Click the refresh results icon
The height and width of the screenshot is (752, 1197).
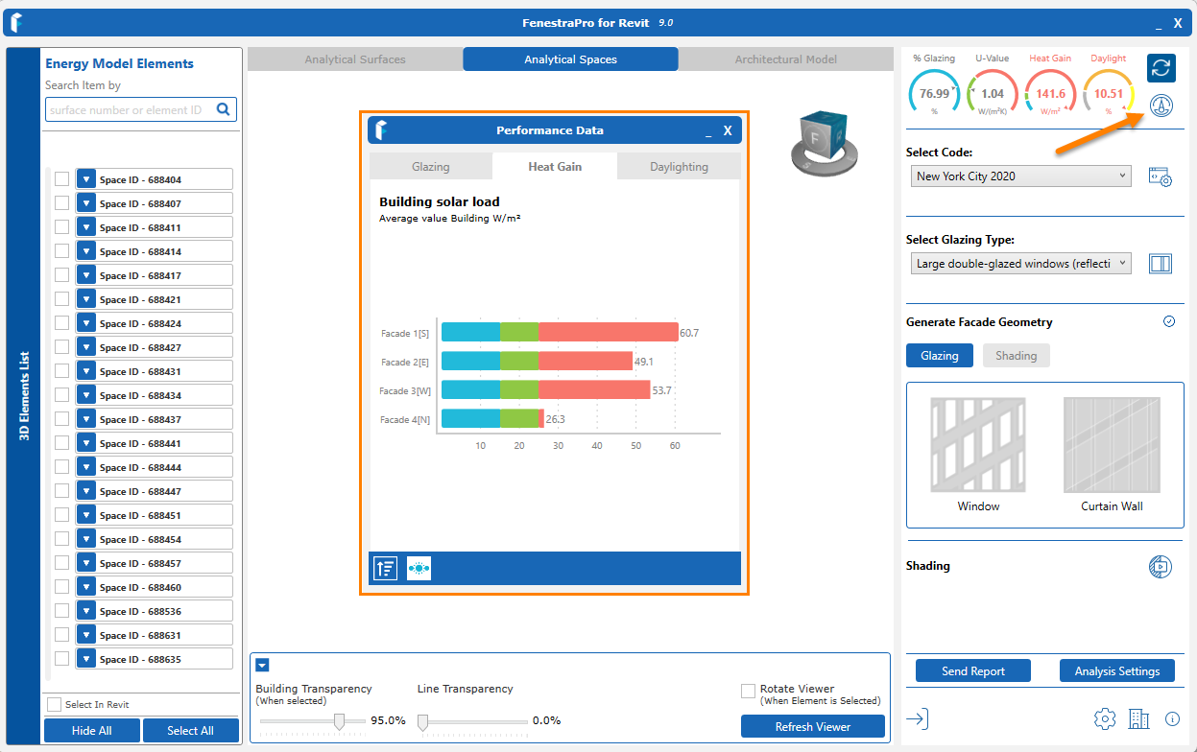(1161, 68)
